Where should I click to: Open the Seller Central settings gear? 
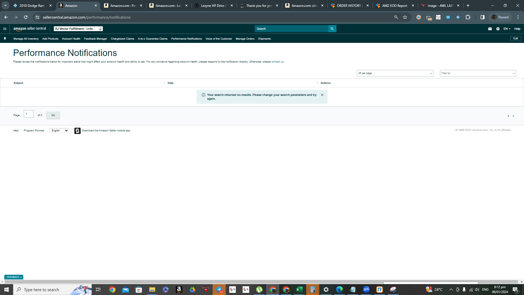498,29
